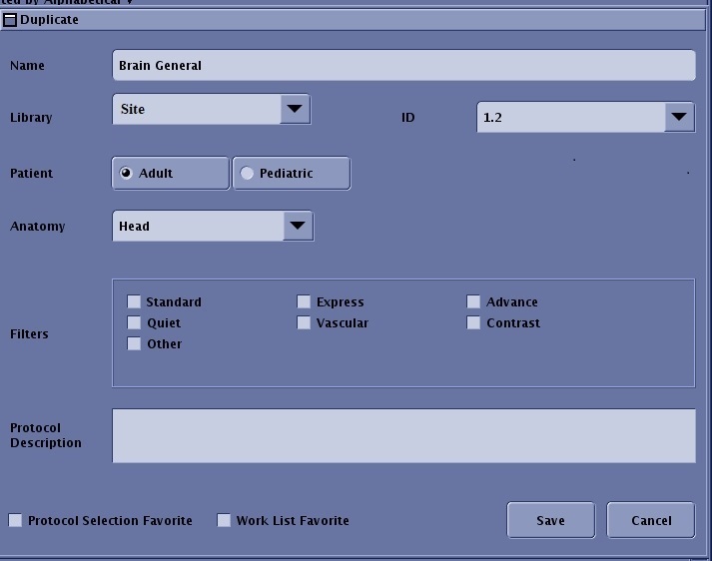Toggle the Work List Favorite checkbox
Screen dimensions: 712x561
pyautogui.click(x=224, y=520)
